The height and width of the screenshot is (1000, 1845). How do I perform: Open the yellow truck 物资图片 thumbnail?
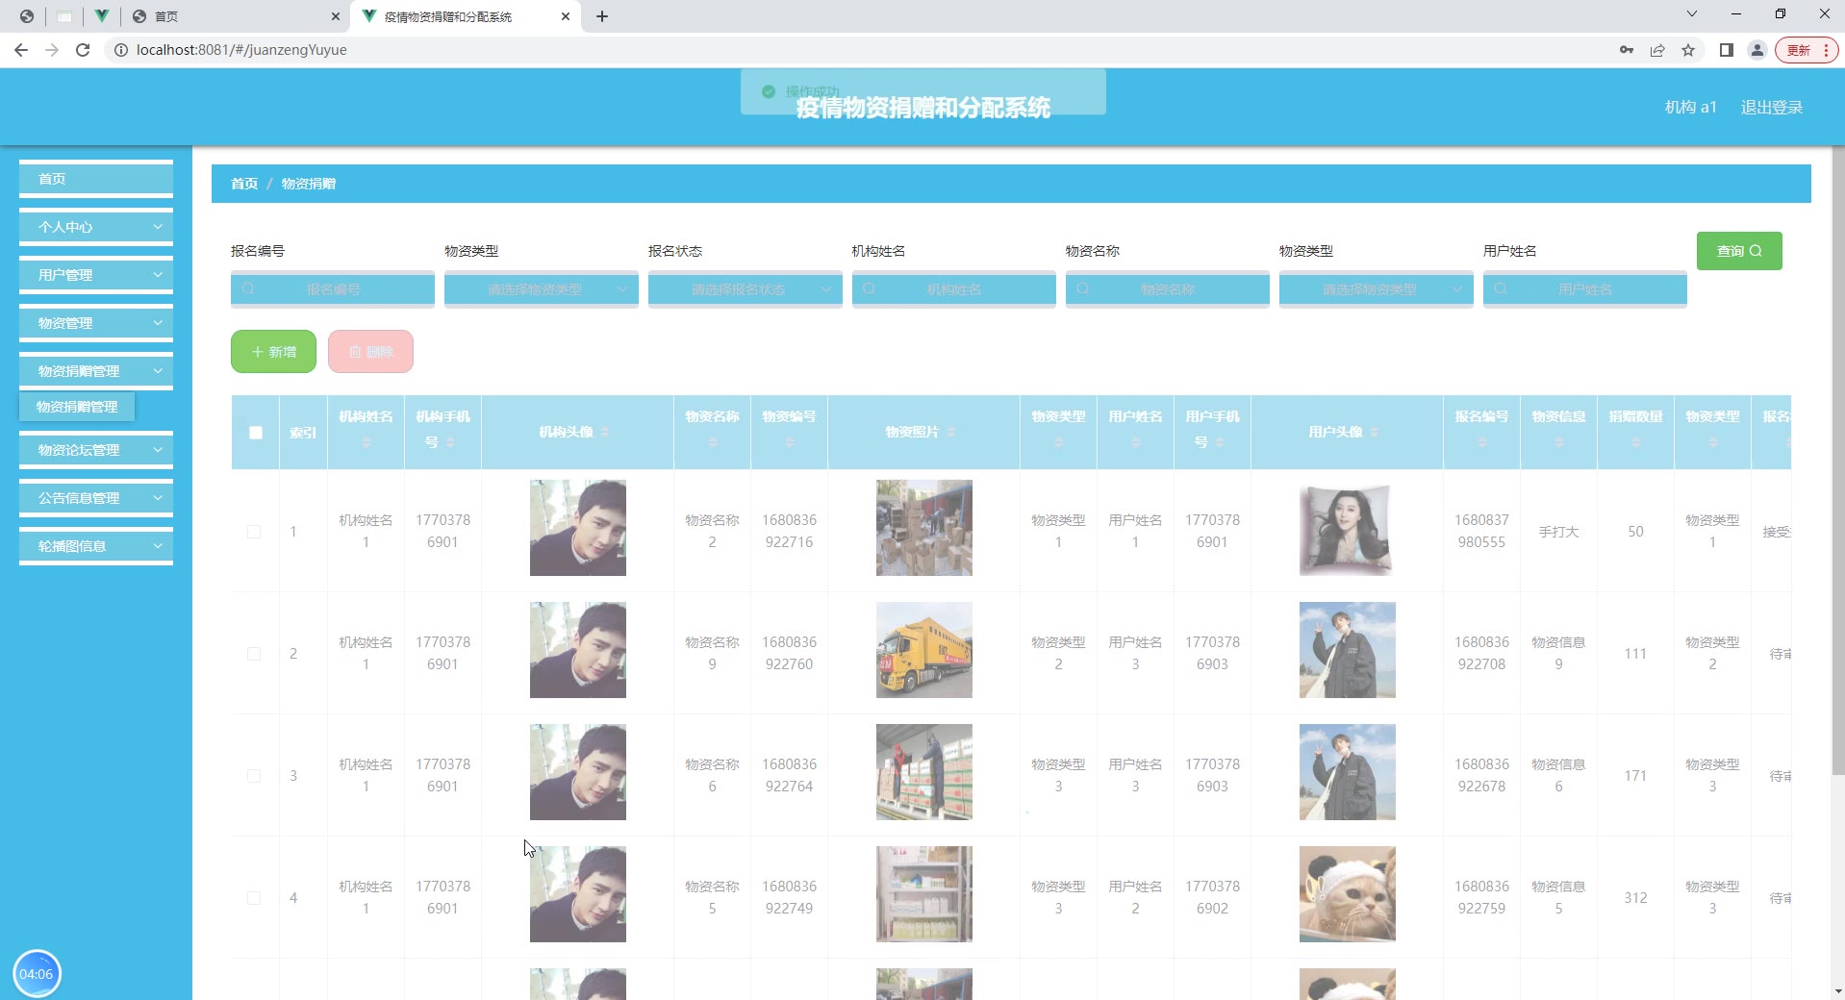click(924, 650)
